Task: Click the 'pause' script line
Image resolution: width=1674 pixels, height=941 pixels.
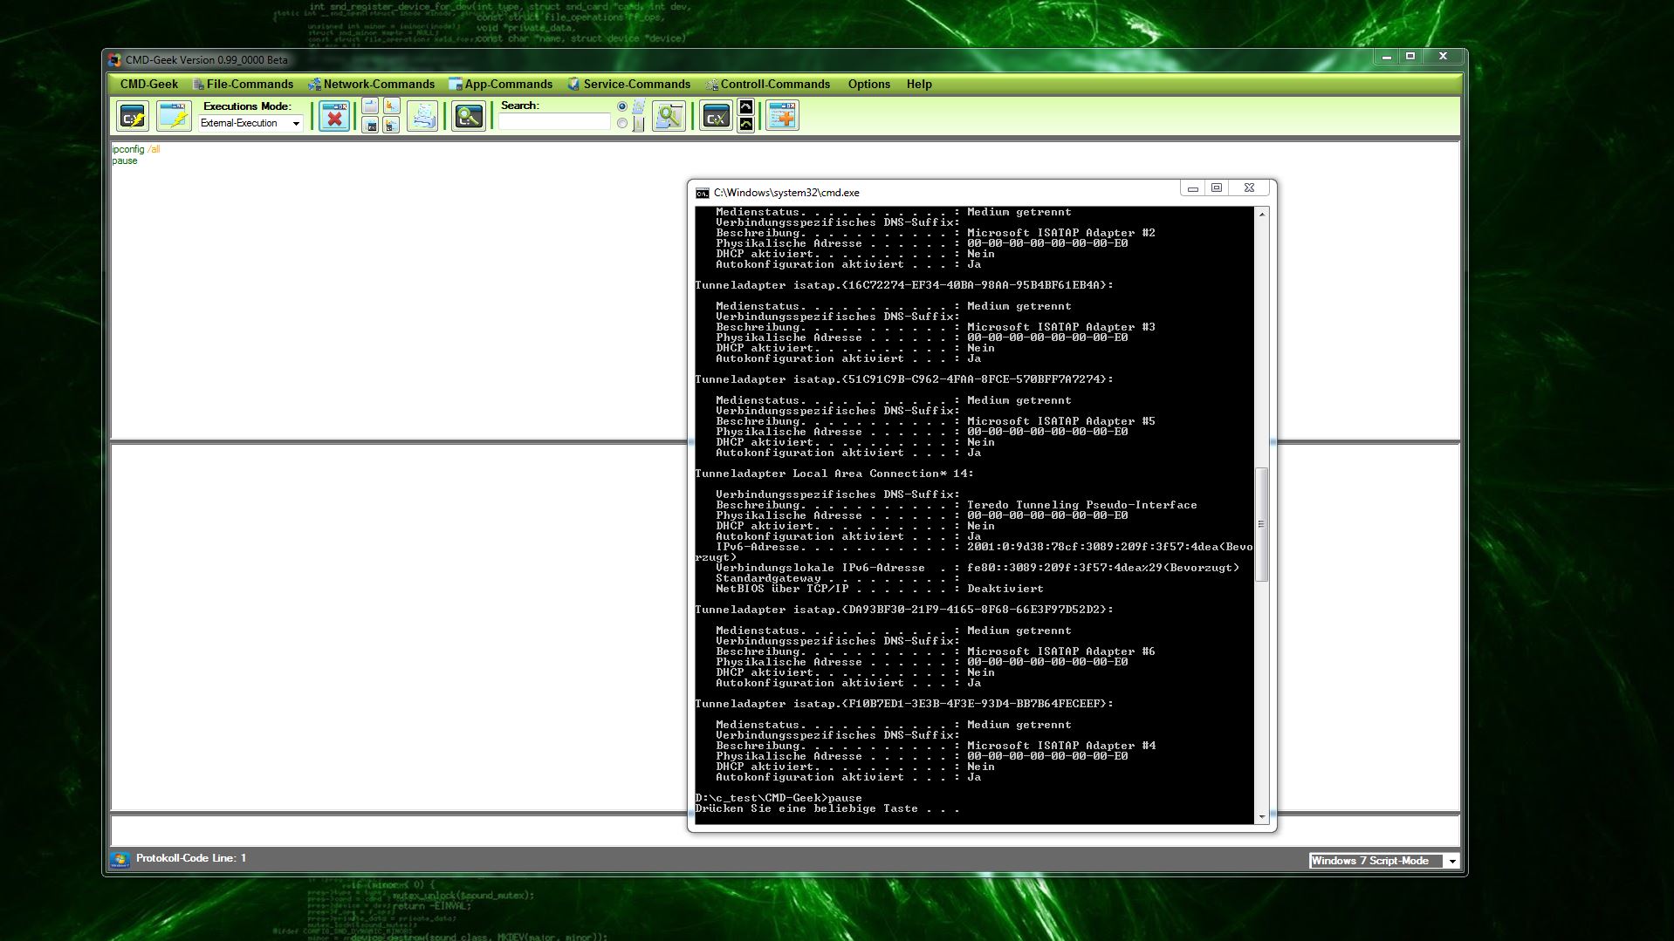Action: click(124, 160)
